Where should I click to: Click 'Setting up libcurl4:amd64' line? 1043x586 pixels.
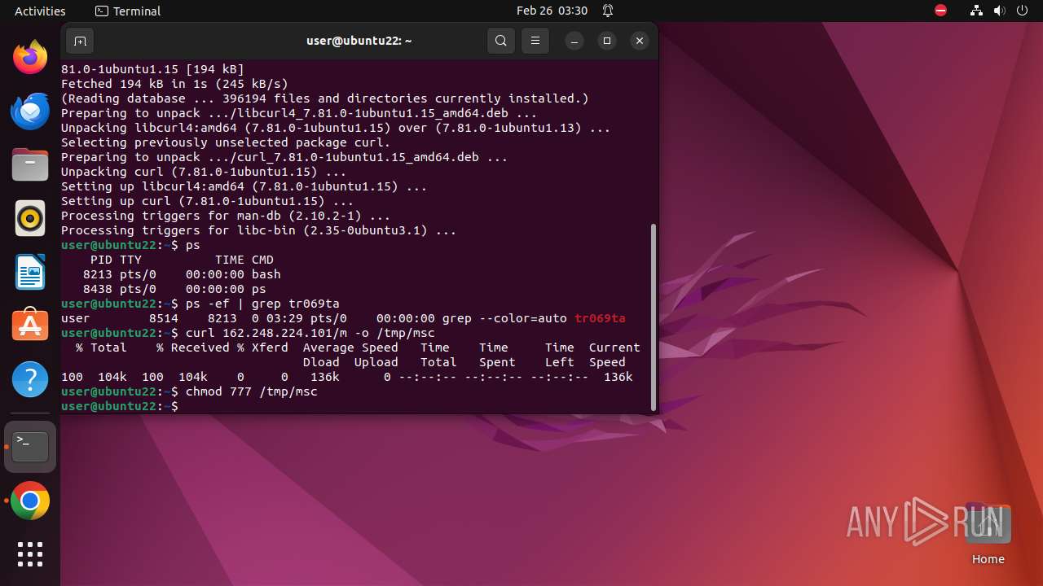[x=244, y=186]
